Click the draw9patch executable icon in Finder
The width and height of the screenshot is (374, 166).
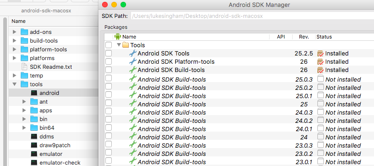(34, 145)
